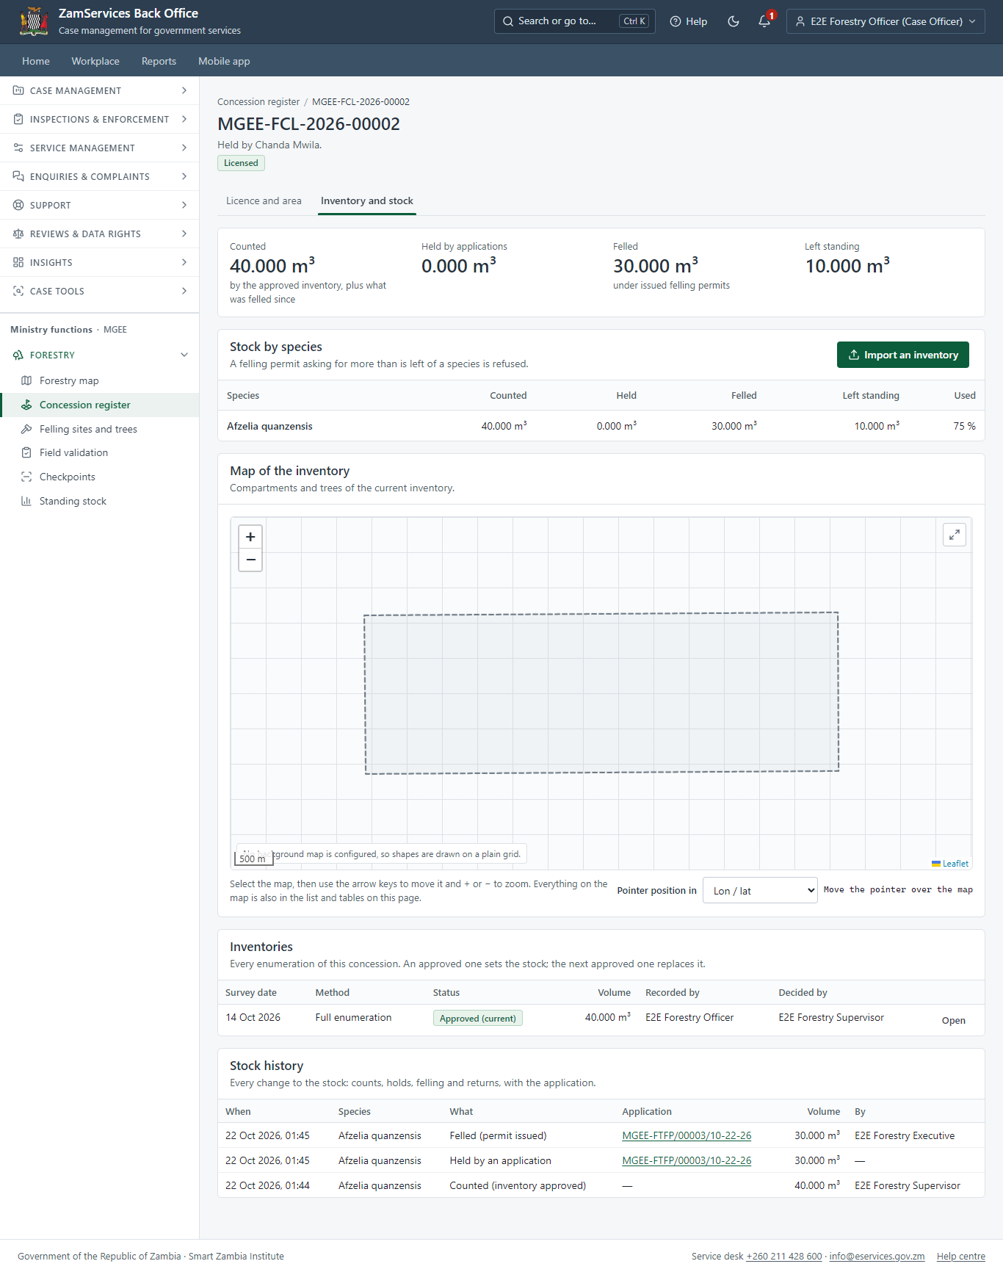Image resolution: width=1003 pixels, height=1272 pixels.
Task: Click the Reviews & Data Rights scales icon
Action: [18, 234]
